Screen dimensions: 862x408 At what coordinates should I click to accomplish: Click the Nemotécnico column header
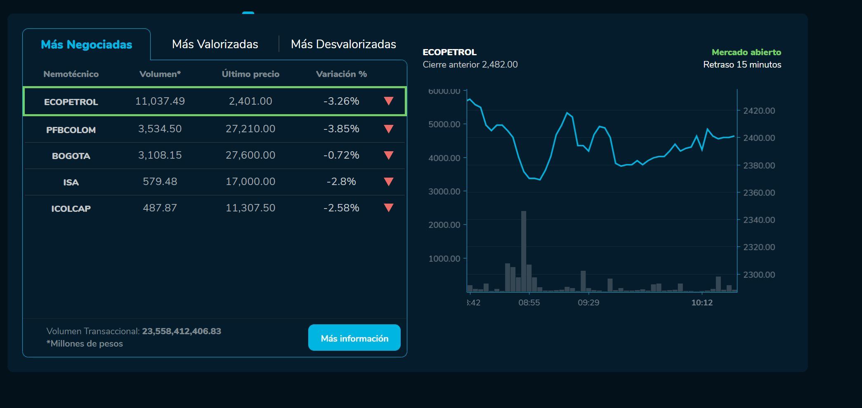click(71, 74)
